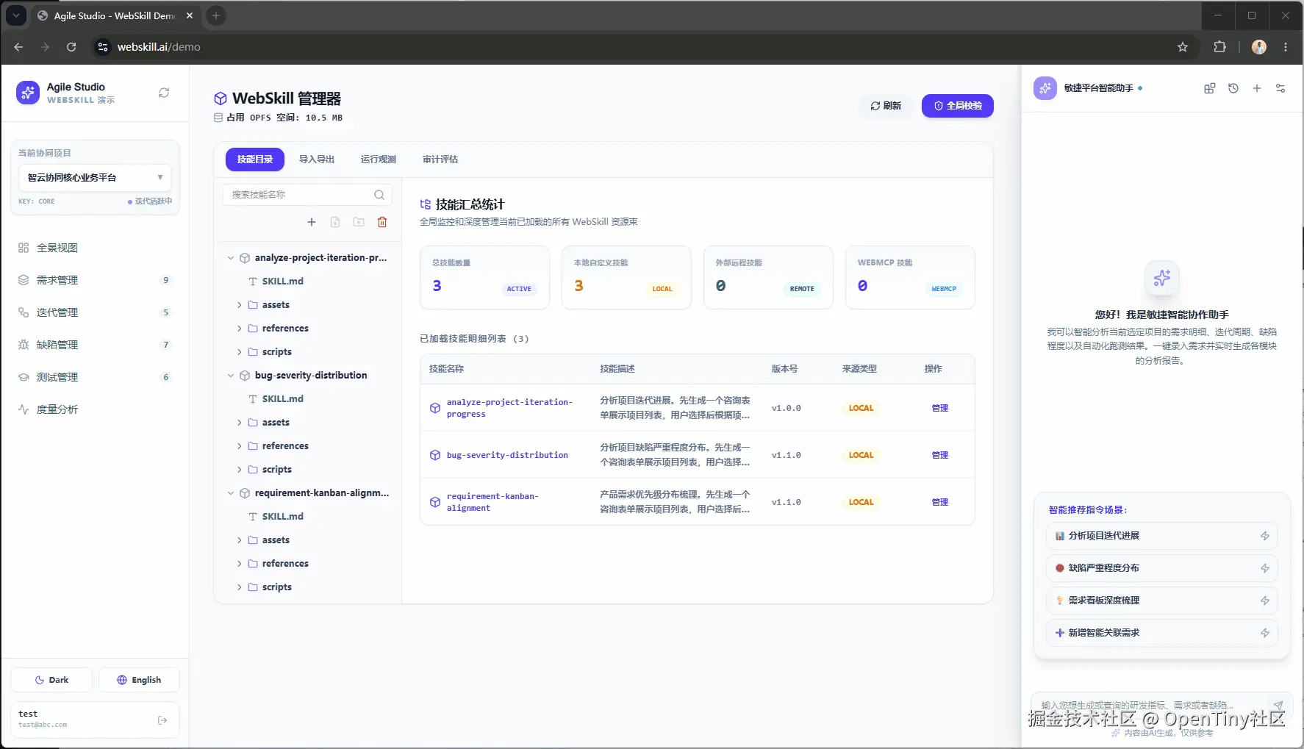The width and height of the screenshot is (1304, 749).
Task: Collapse analyze-project-iteration-pr... tree node
Action: pyautogui.click(x=231, y=258)
